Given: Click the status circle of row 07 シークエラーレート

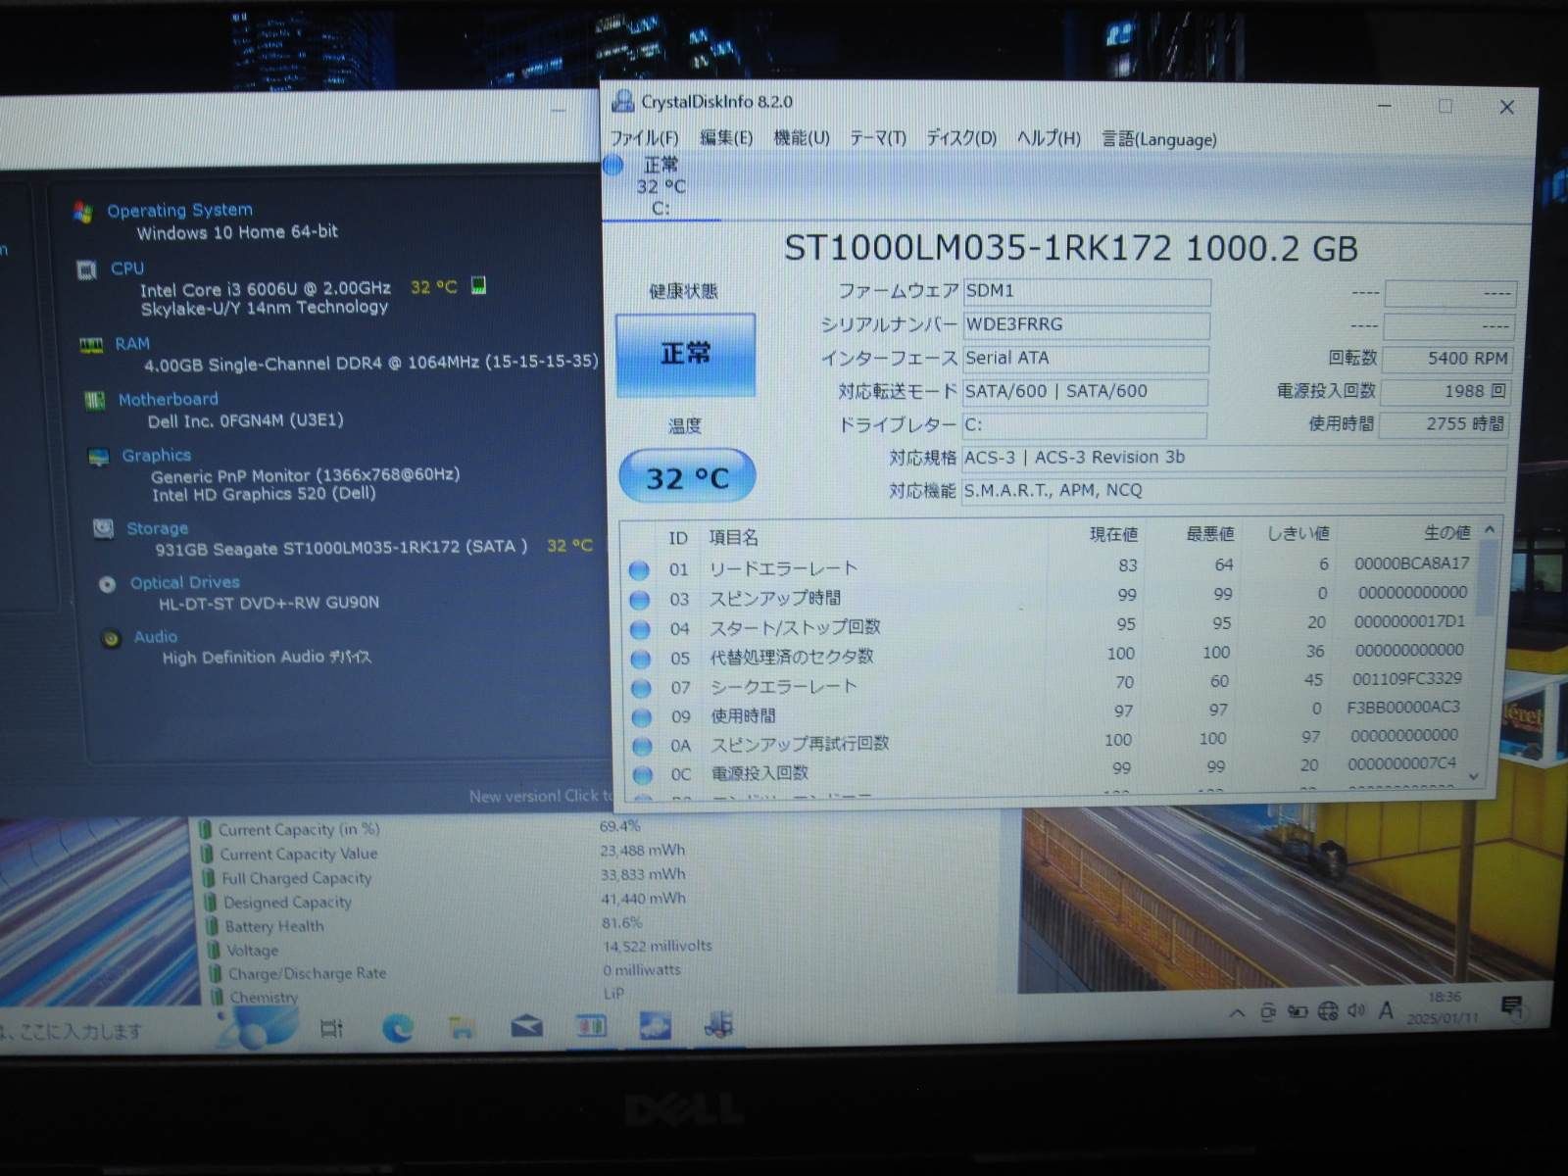Looking at the screenshot, I should pyautogui.click(x=641, y=687).
